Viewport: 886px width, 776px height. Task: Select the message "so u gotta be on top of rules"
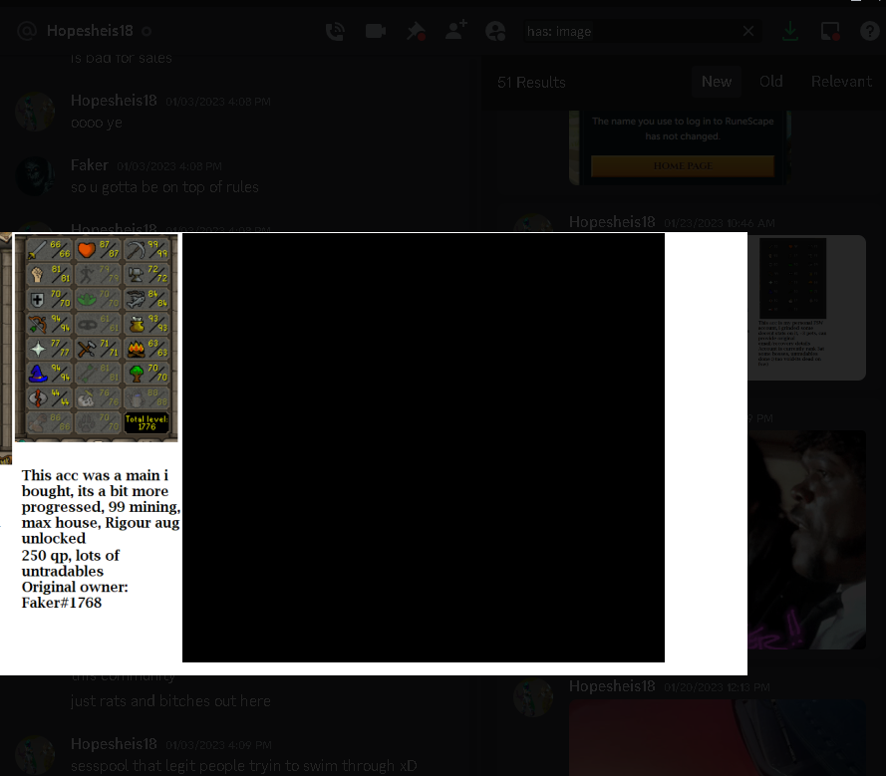[x=164, y=187]
